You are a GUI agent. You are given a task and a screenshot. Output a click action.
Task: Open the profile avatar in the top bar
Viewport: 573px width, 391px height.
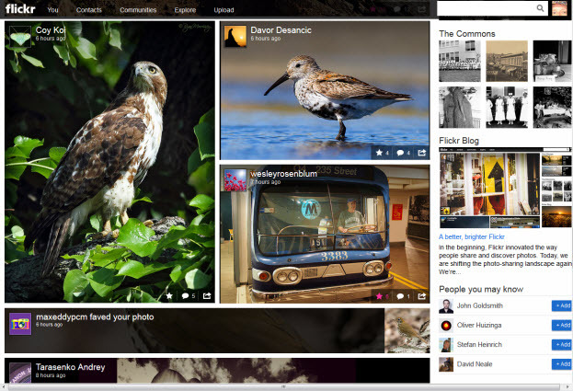point(559,8)
